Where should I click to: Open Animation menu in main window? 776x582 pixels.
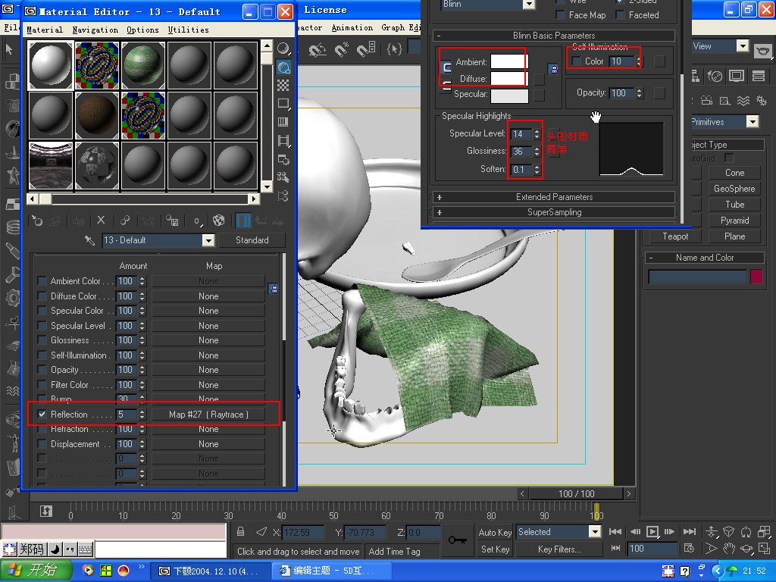coord(352,28)
